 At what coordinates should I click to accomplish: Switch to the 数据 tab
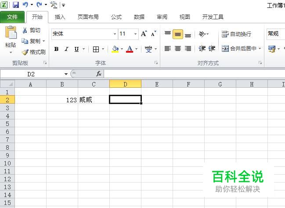point(139,17)
